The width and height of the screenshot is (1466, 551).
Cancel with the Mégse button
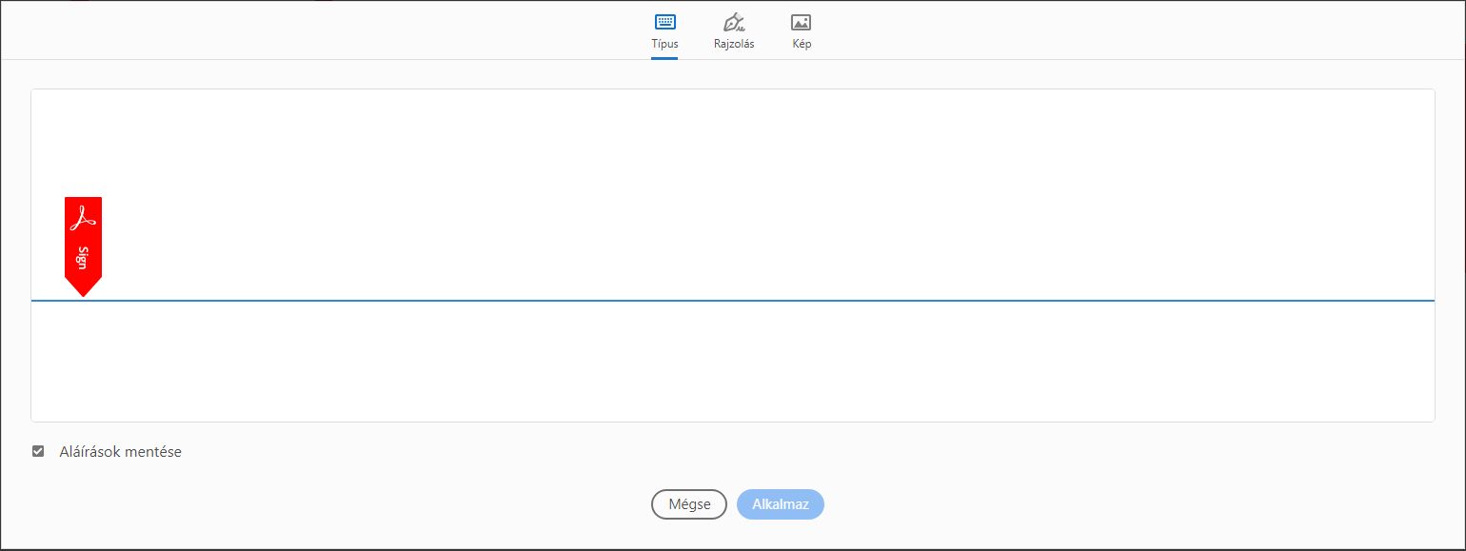[689, 504]
